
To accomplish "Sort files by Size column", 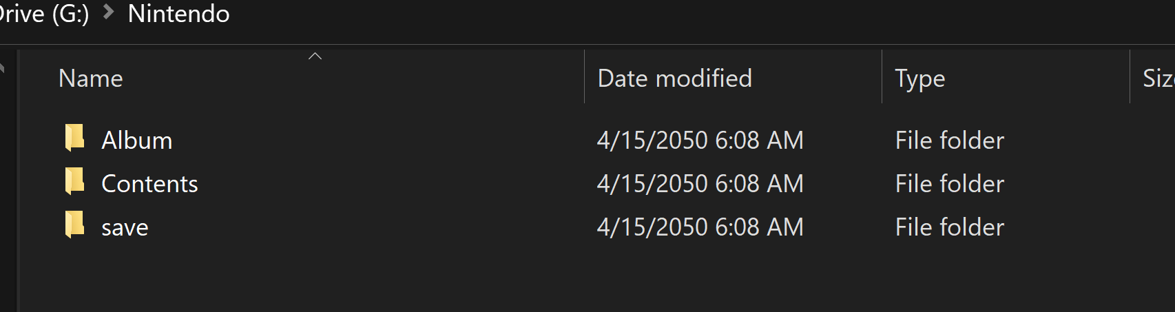I will (x=1158, y=79).
